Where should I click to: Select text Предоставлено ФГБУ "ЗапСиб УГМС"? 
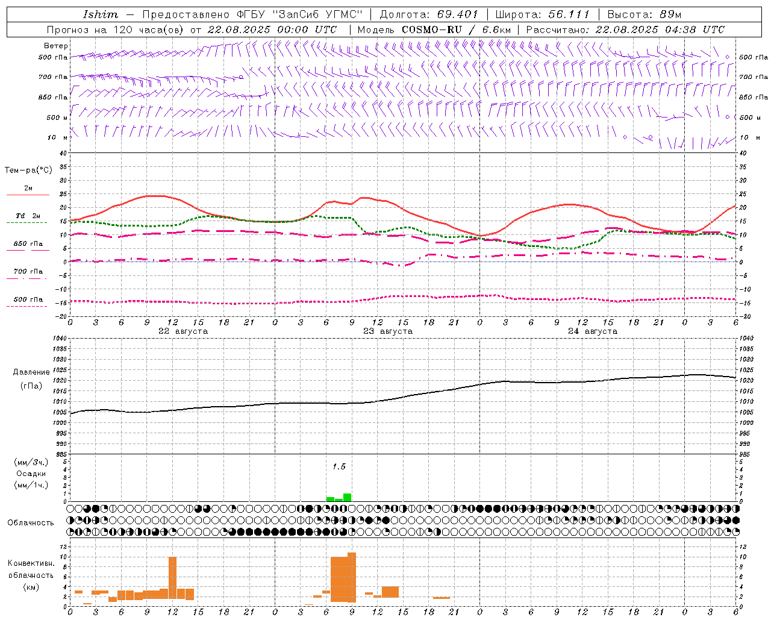252,14
